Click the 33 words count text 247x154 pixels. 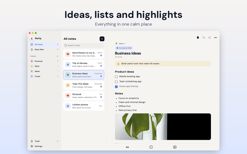coord(119,57)
